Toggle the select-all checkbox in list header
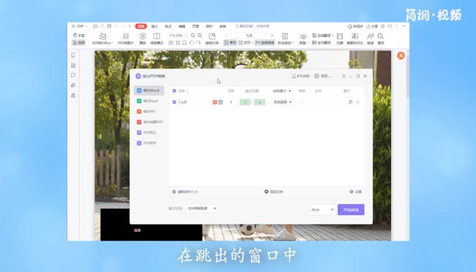The height and width of the screenshot is (272, 476). (174, 90)
